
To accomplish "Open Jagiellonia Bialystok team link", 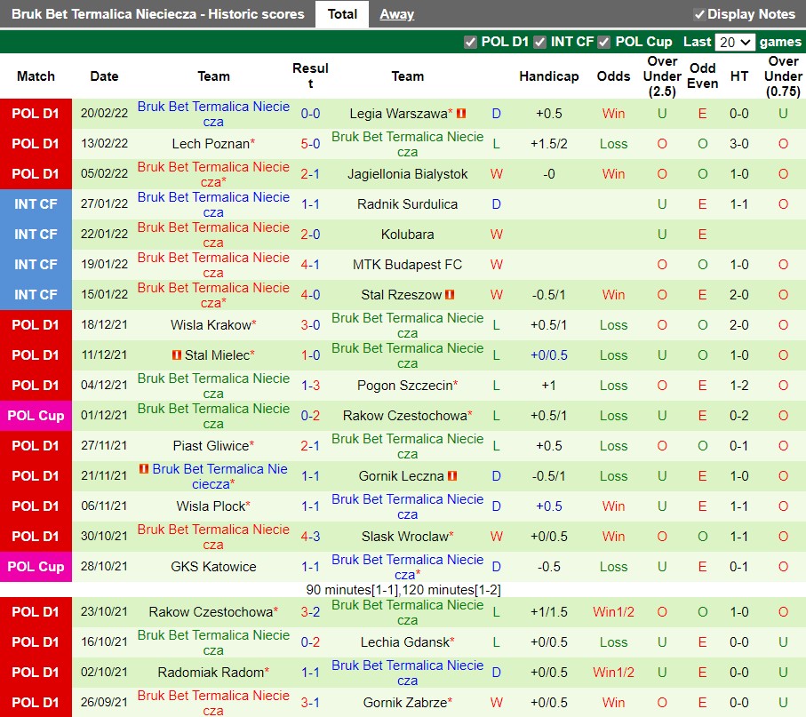I will pyautogui.click(x=407, y=174).
